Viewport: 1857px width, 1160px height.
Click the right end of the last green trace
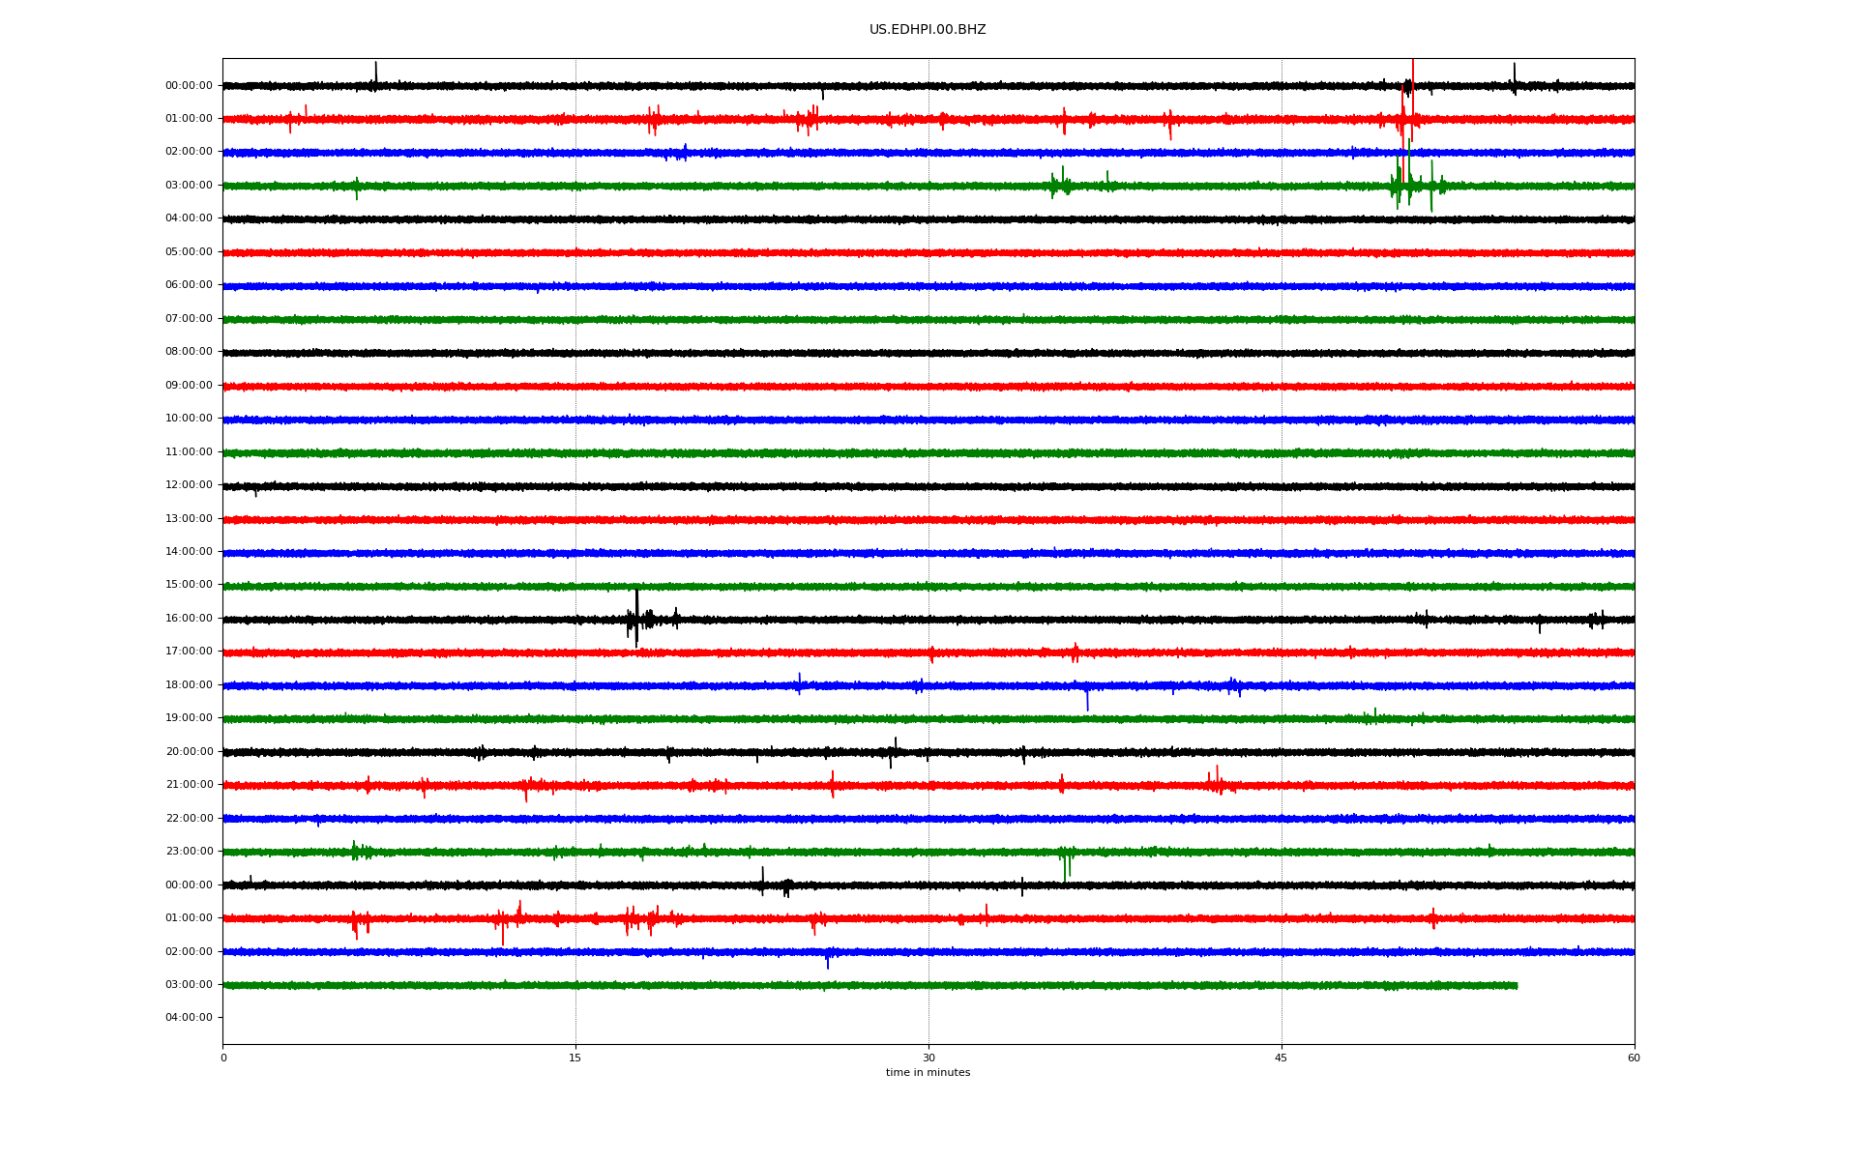(x=1516, y=985)
